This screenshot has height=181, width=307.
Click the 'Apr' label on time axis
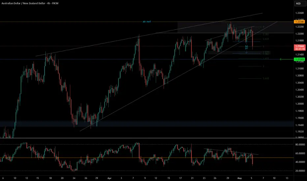click(109, 178)
